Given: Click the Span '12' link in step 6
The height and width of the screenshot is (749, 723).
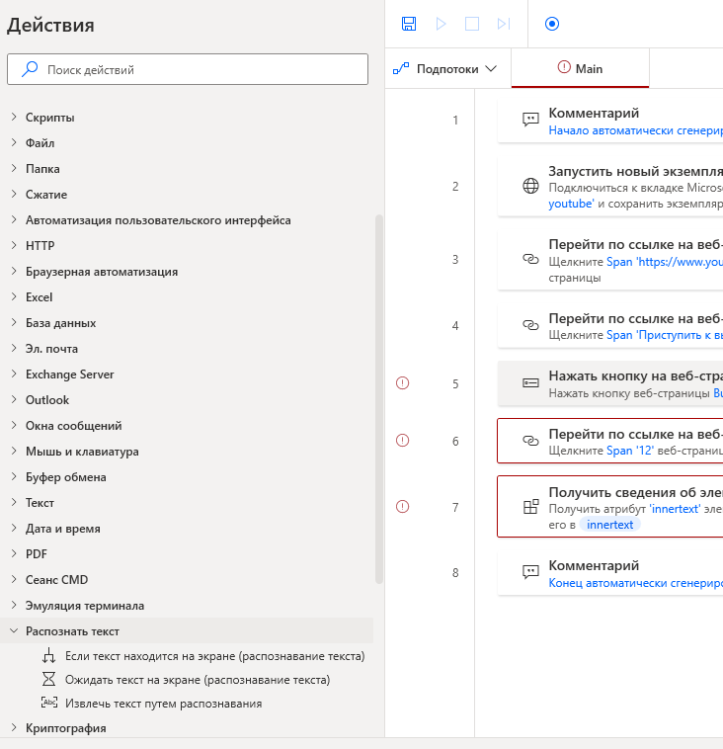Looking at the screenshot, I should pos(619,451).
